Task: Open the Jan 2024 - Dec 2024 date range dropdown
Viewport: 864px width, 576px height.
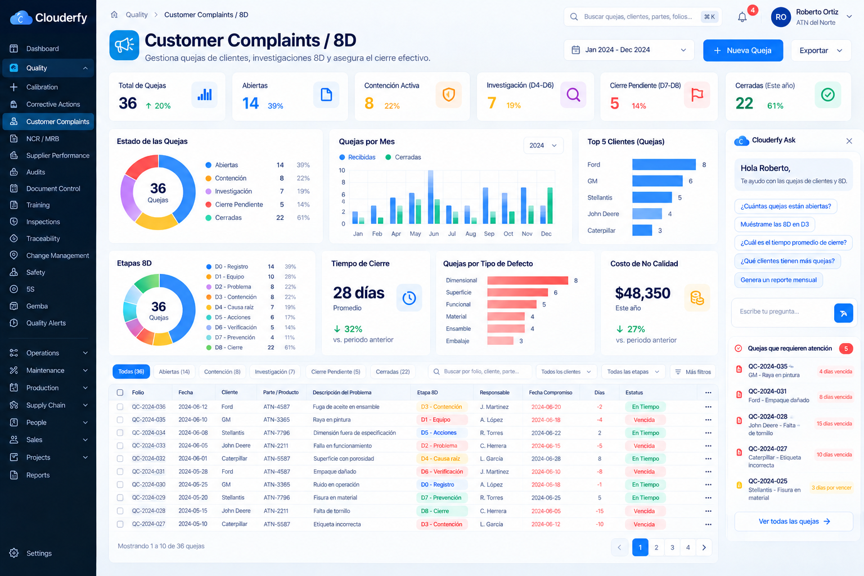Action: coord(629,50)
